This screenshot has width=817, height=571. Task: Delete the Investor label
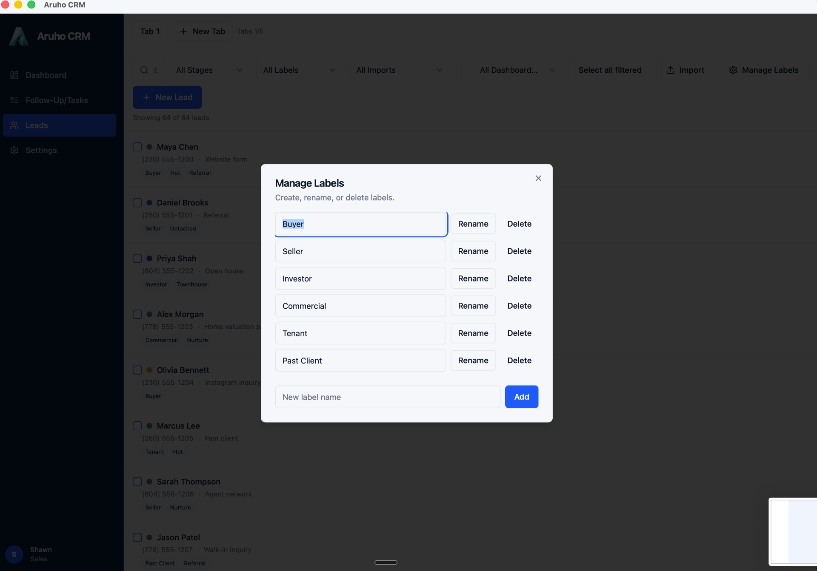point(519,278)
